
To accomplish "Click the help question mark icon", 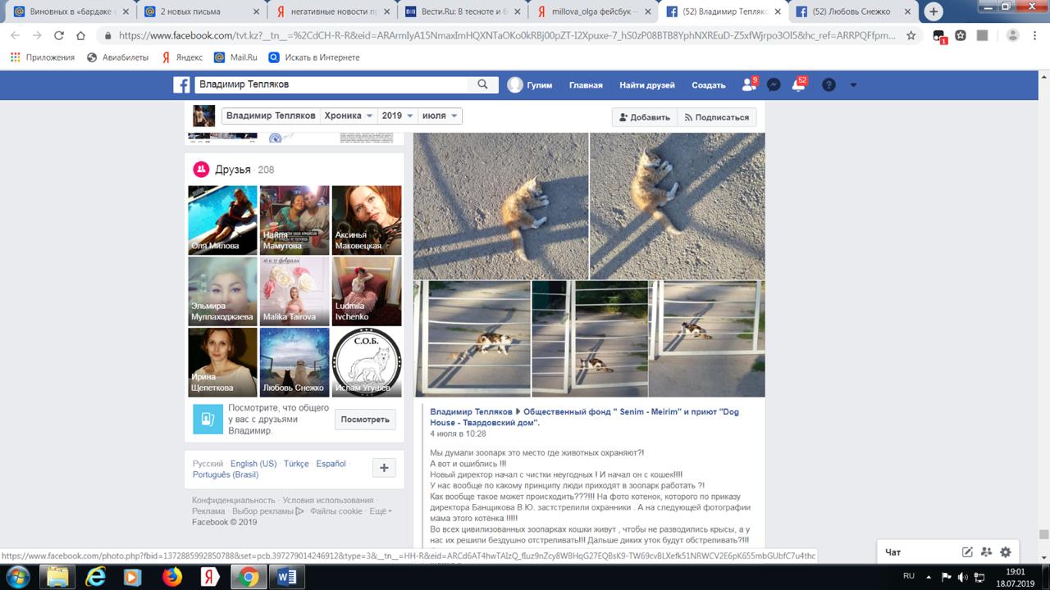I will click(x=829, y=84).
